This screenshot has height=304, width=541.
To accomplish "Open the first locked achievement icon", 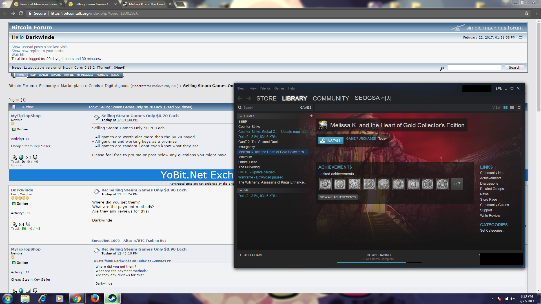I will (x=325, y=184).
